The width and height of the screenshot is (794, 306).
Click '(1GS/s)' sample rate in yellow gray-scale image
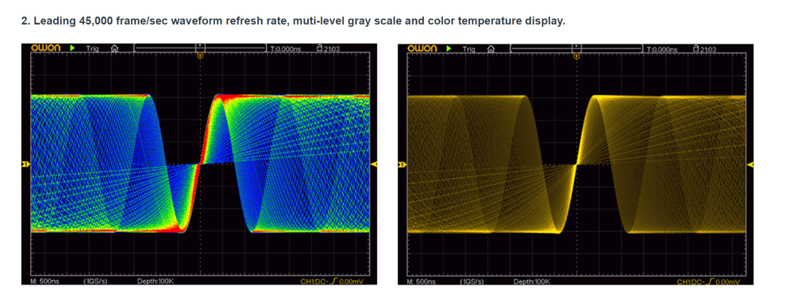click(472, 281)
